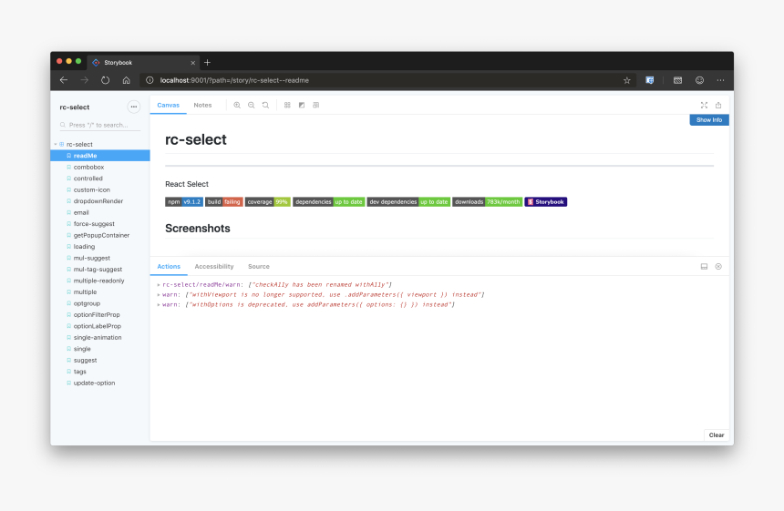Toggle the grid view icon in toolbar
This screenshot has height=511, width=784.
287,105
